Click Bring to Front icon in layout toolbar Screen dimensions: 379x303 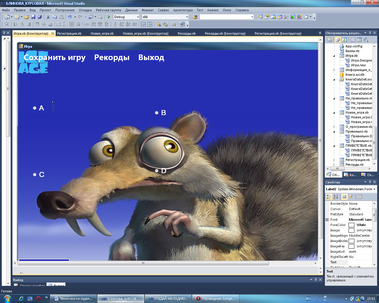click(159, 24)
